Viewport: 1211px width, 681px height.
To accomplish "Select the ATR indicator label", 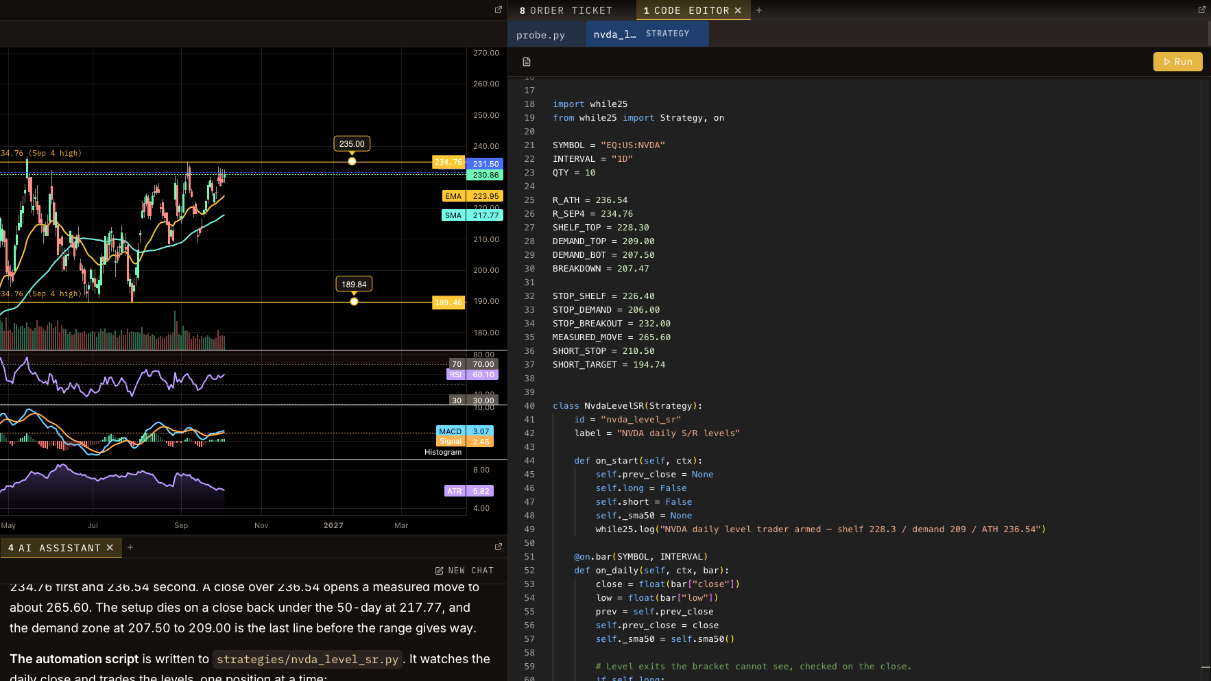I will click(x=455, y=491).
